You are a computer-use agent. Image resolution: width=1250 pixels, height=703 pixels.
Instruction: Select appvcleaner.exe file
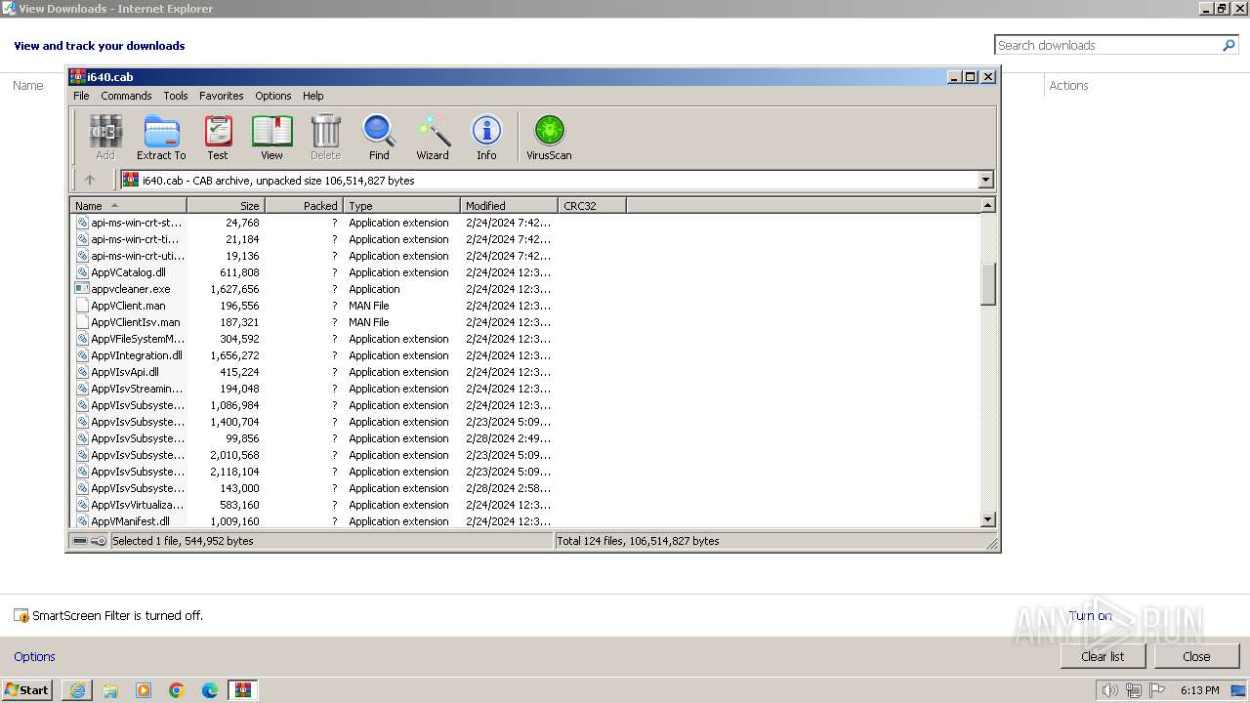pos(131,289)
